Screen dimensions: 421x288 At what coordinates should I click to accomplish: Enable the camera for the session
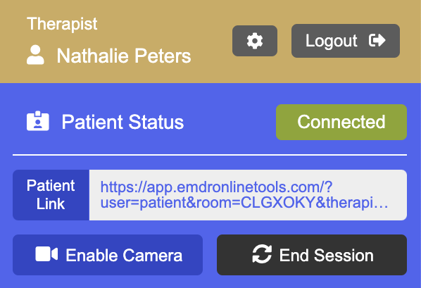[x=108, y=255]
